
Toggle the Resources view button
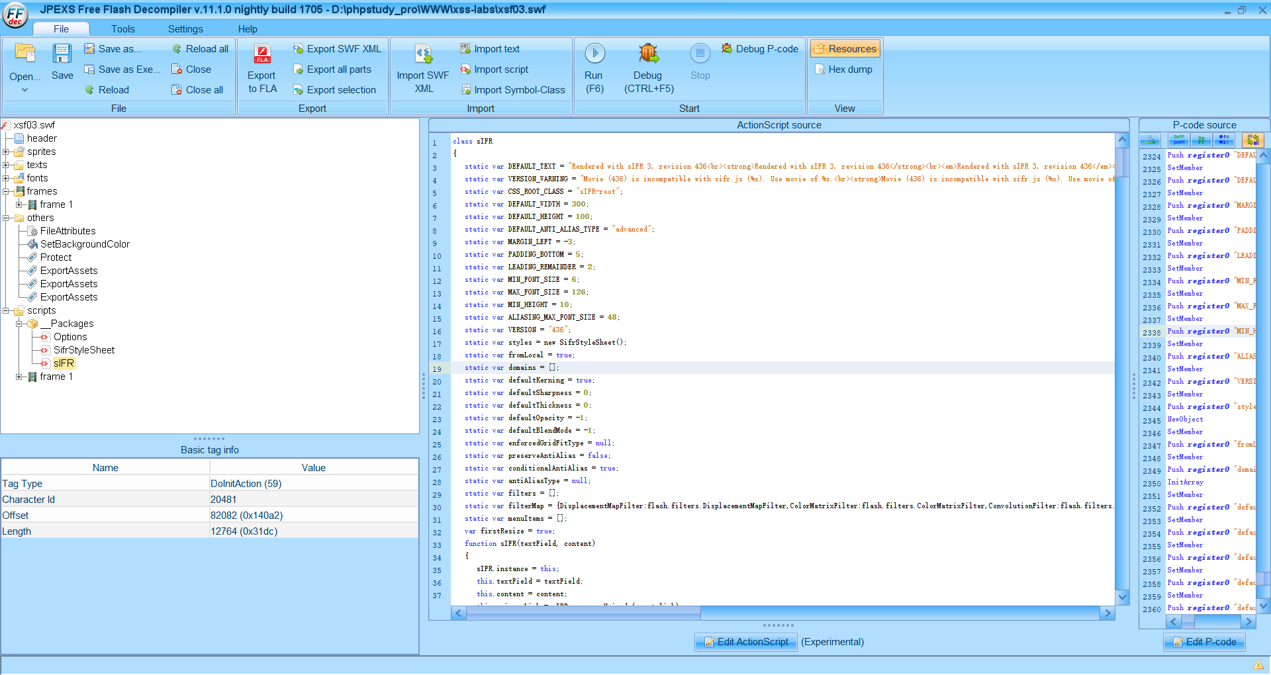tap(845, 48)
